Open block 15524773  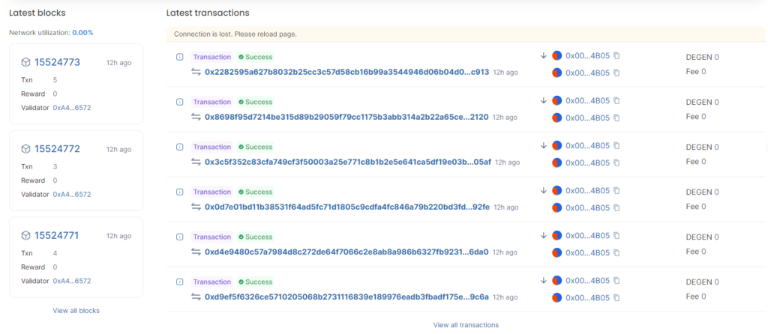[x=57, y=62]
